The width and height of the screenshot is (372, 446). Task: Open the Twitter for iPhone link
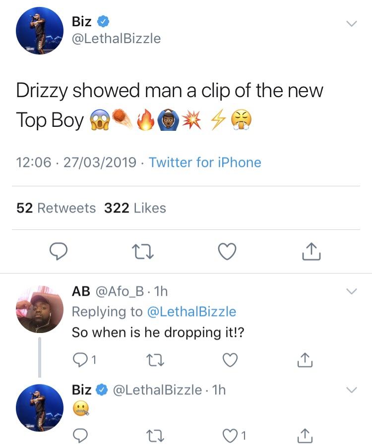[x=206, y=163]
